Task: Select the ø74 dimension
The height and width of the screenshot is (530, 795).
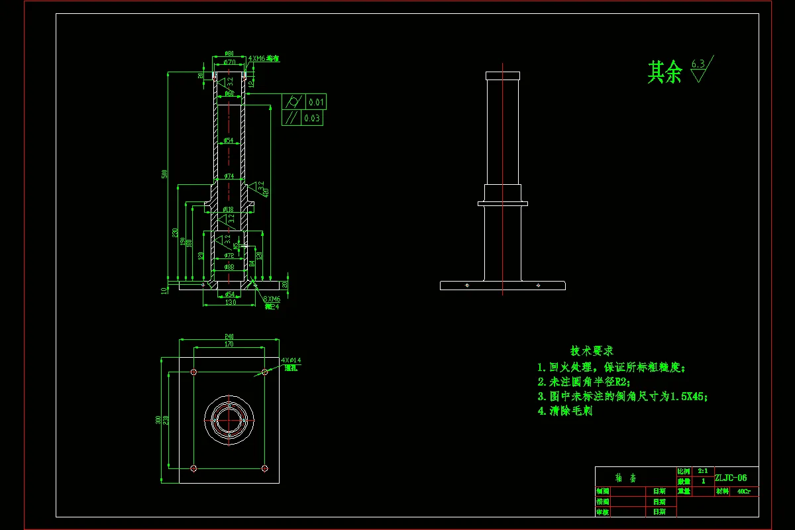Action: coord(229,176)
